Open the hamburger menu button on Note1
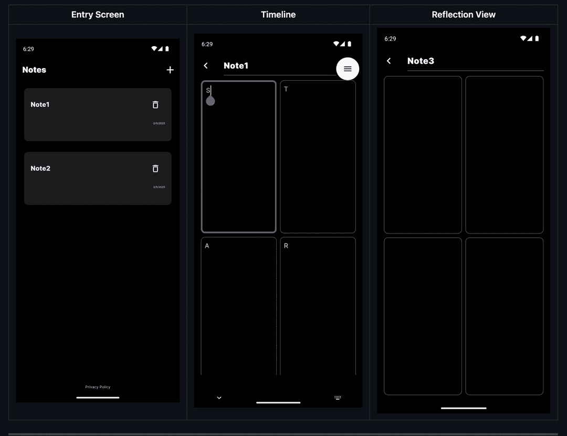 point(348,69)
